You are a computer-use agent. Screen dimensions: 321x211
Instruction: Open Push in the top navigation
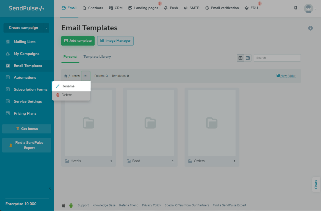point(171,8)
